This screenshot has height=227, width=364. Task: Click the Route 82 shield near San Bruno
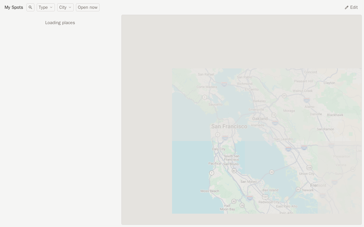234,171
